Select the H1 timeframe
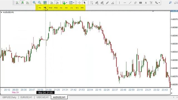The height and width of the screenshot is (100, 178). point(61,8)
